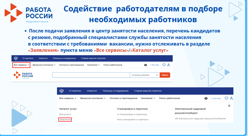Click the Стажировка и практика heading
The height and width of the screenshot is (136, 248).
(x=132, y=109)
